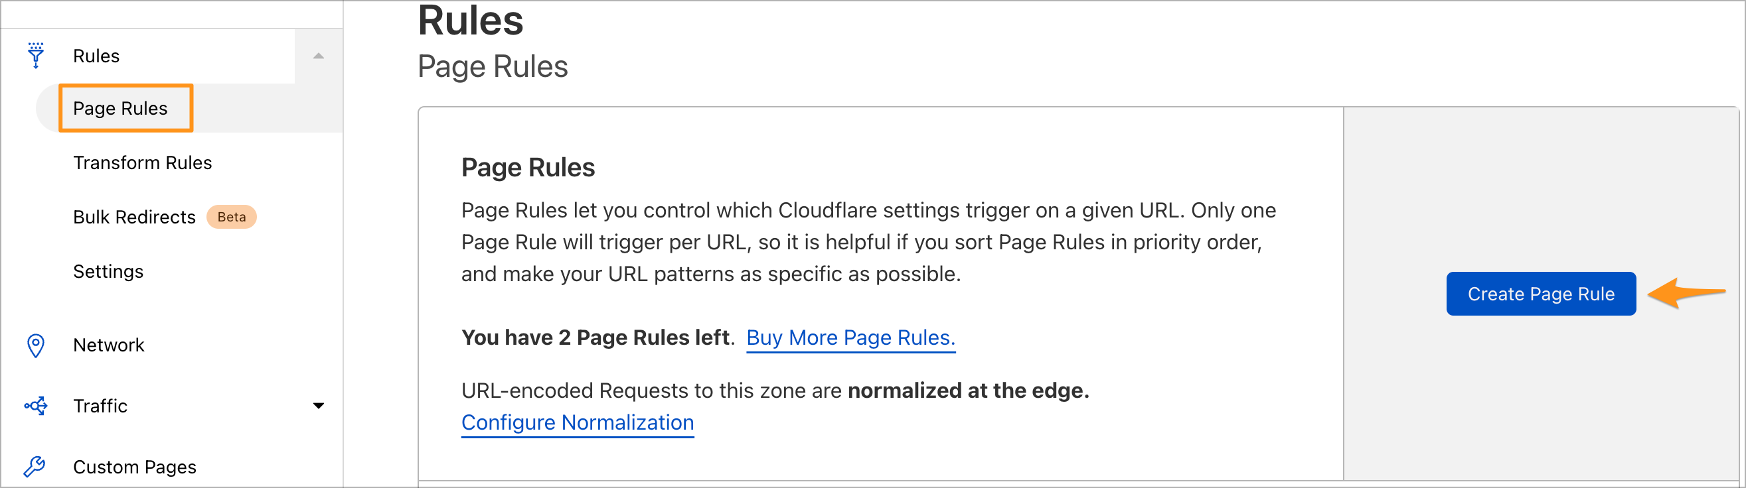Open Custom Pages section

point(135,467)
